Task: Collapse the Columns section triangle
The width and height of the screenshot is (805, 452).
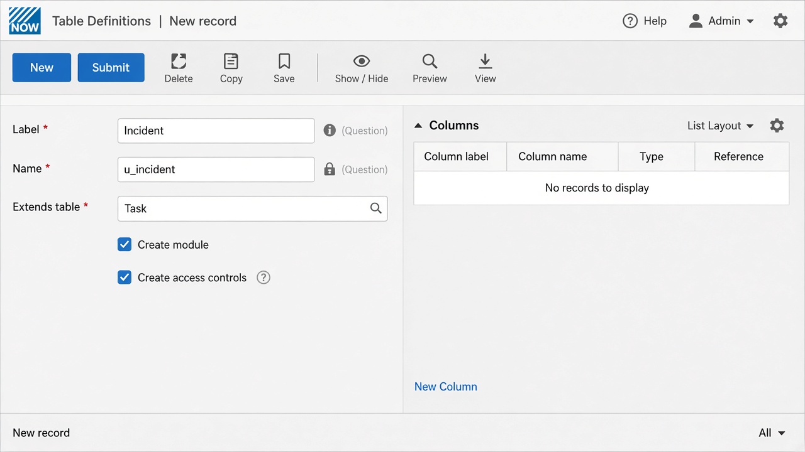Action: pyautogui.click(x=418, y=126)
